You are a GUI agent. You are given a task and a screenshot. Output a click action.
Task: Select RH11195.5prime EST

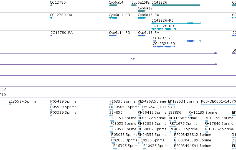206,121
